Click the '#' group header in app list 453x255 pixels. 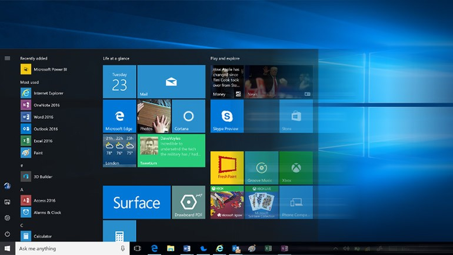pos(22,165)
